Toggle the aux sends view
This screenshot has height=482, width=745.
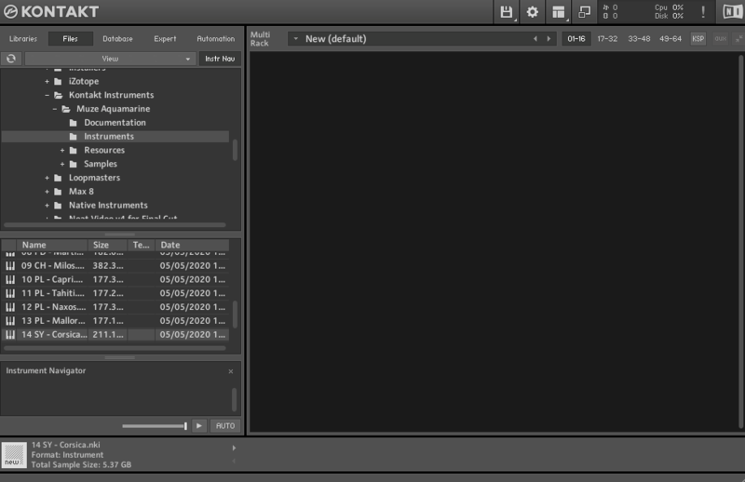click(720, 39)
